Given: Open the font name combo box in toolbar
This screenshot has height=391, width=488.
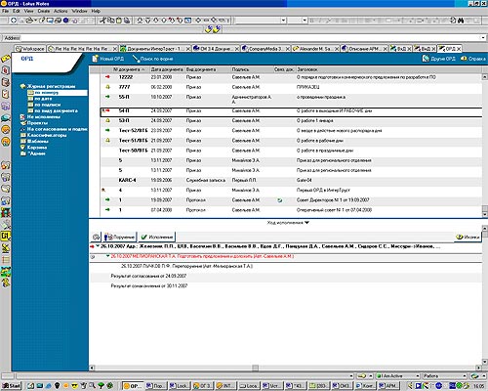Looking at the screenshot, I should (261, 21).
